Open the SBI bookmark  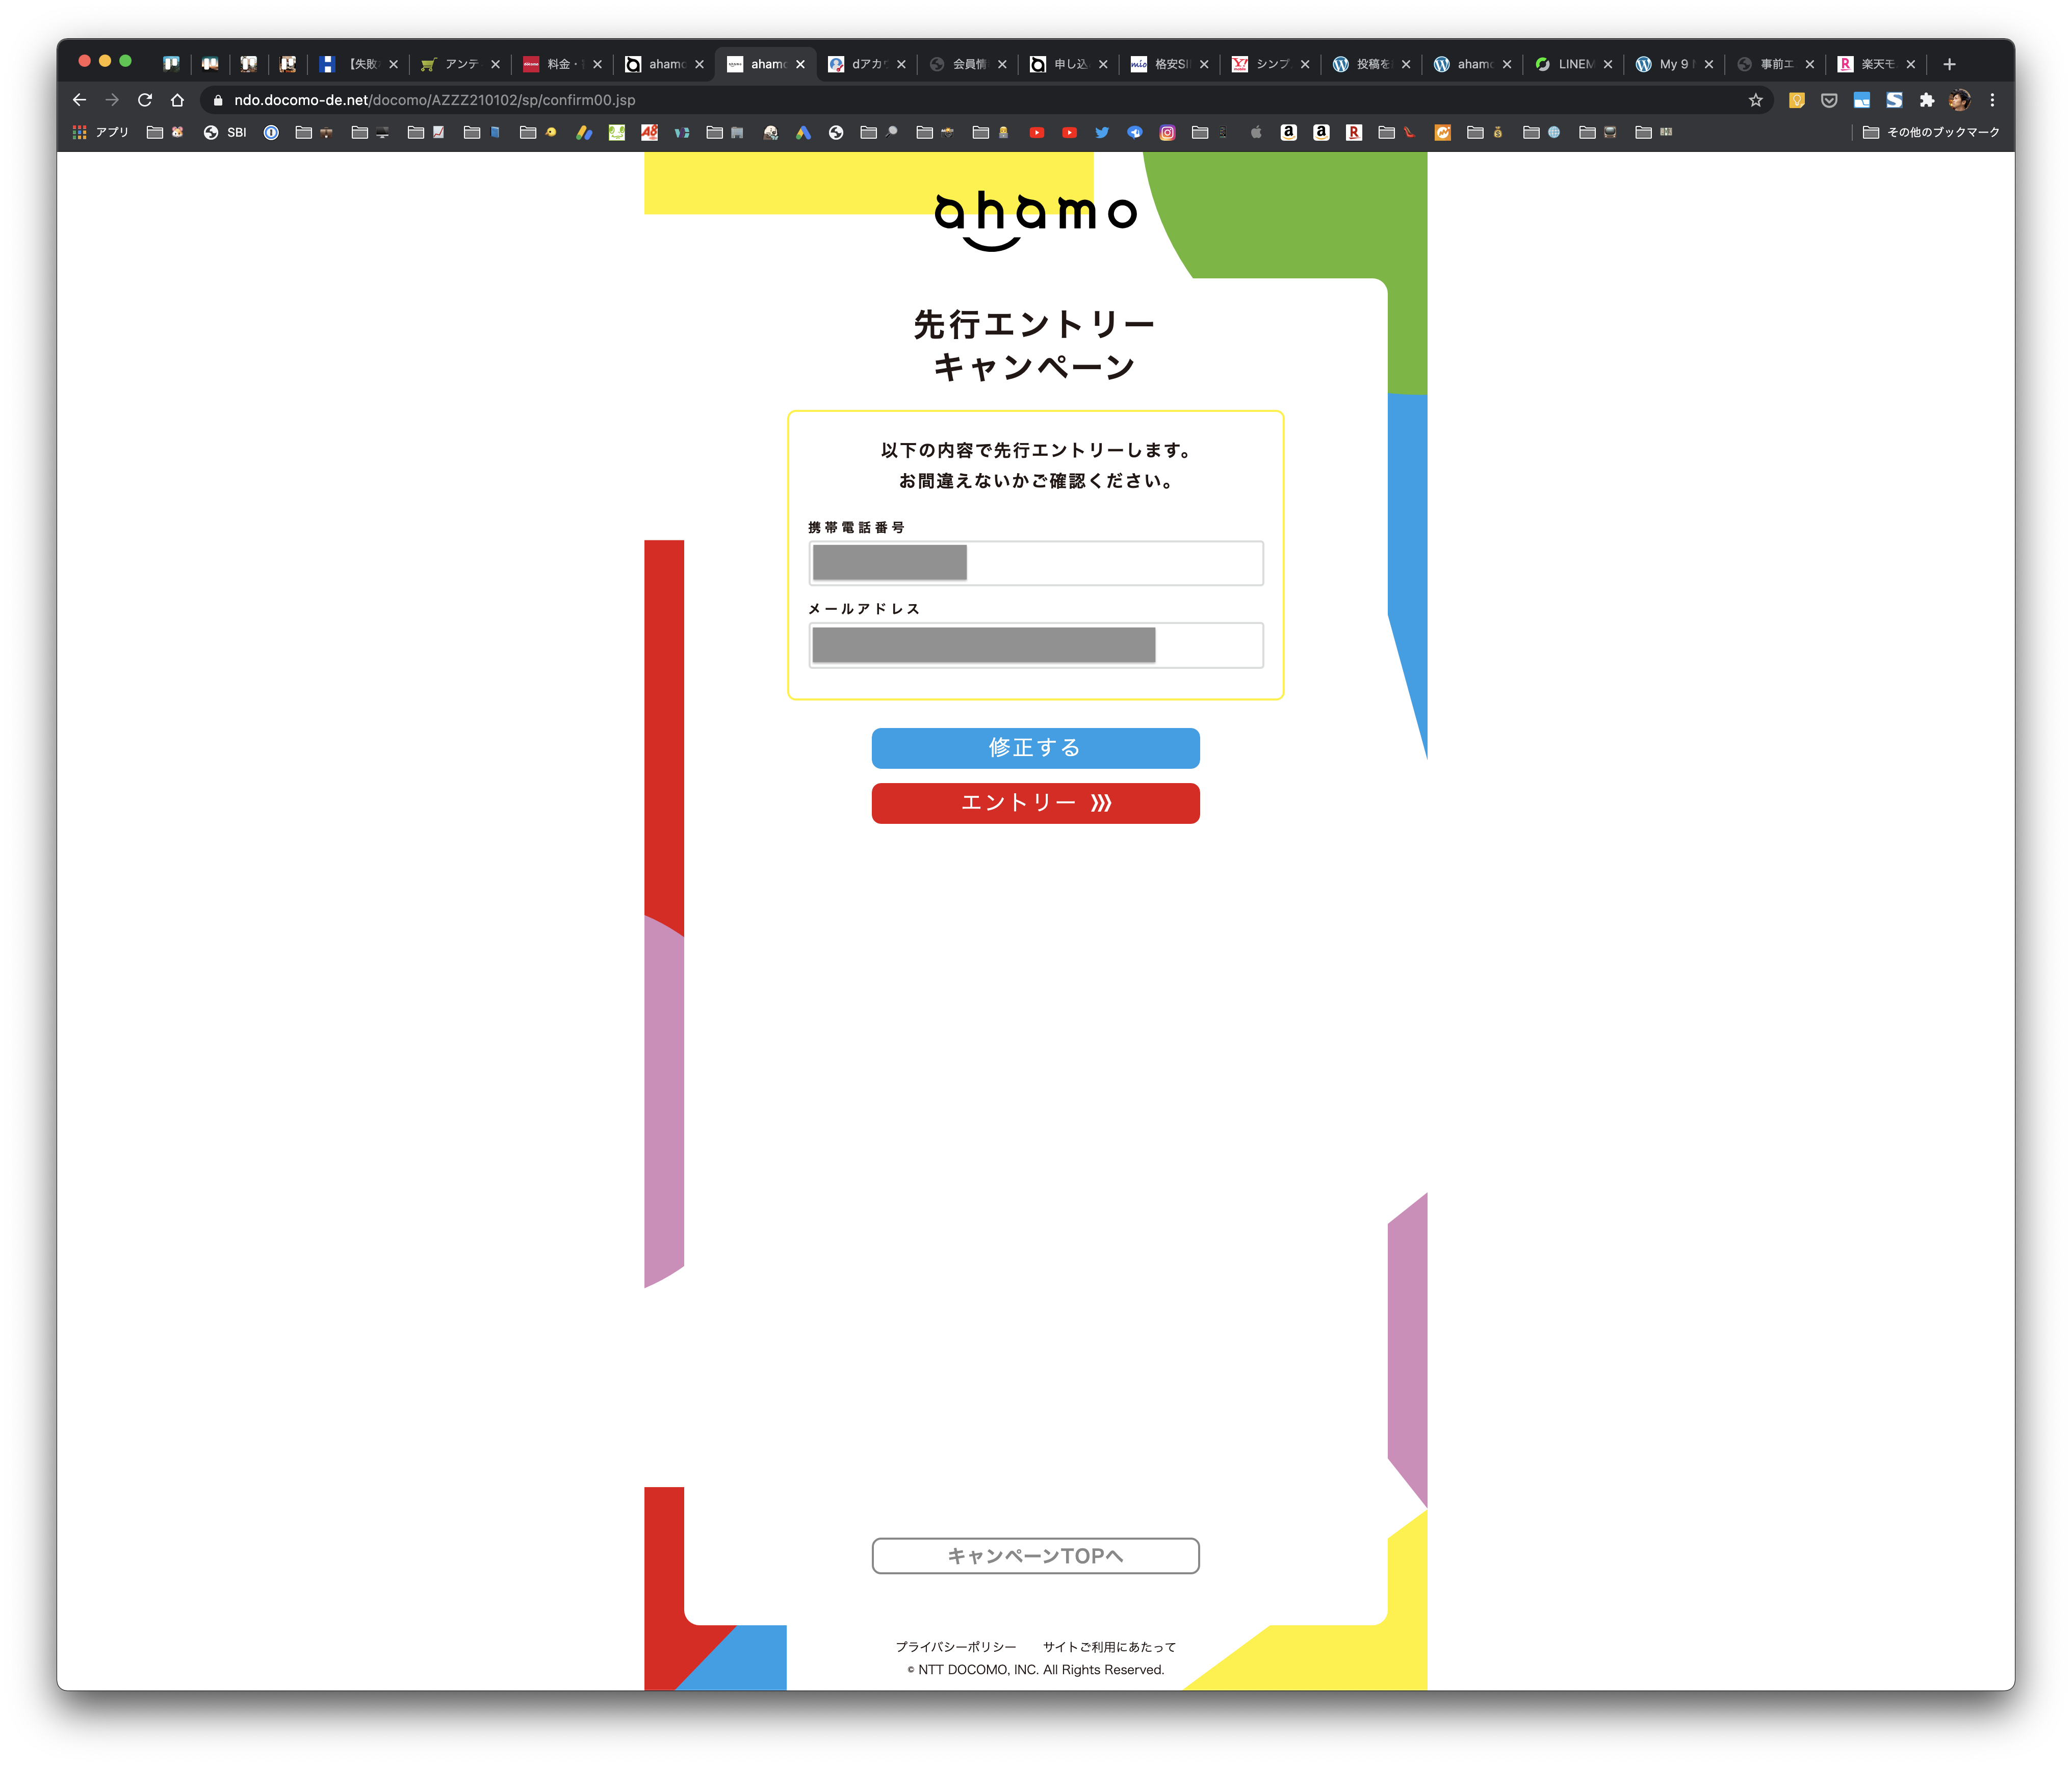point(225,132)
